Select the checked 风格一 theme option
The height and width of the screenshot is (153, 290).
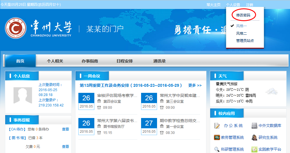pyautogui.click(x=241, y=26)
